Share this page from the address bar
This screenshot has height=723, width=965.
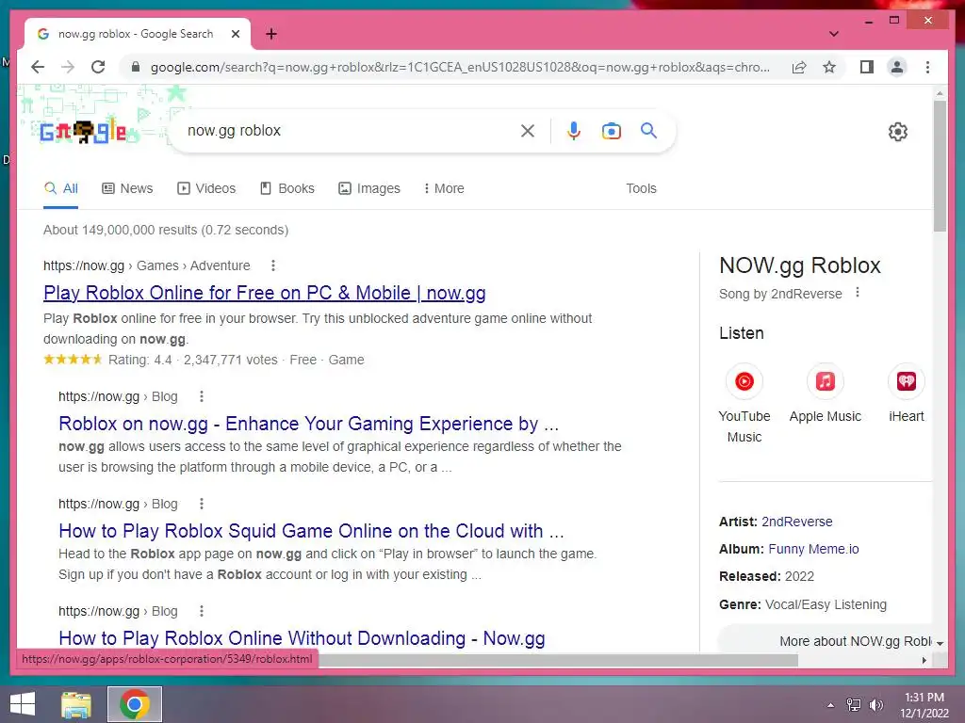pos(799,67)
